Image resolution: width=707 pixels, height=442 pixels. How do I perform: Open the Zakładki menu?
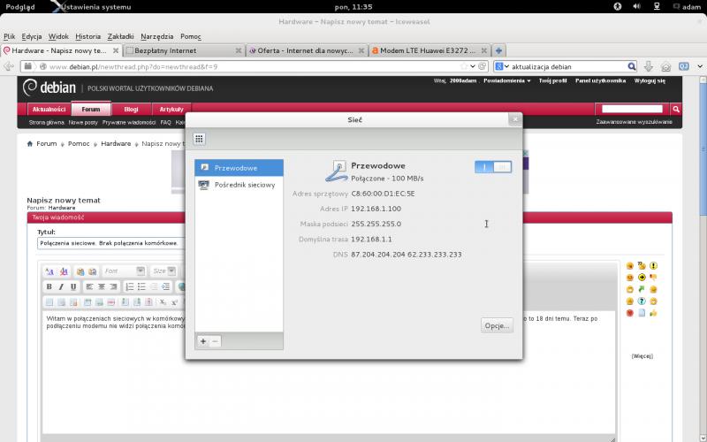click(120, 36)
